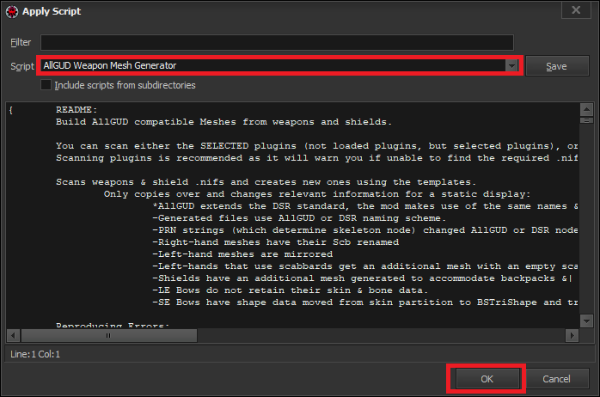This screenshot has height=397, width=600.
Task: Click the line '-Left-hands that use scabbards'
Action: click(365, 266)
